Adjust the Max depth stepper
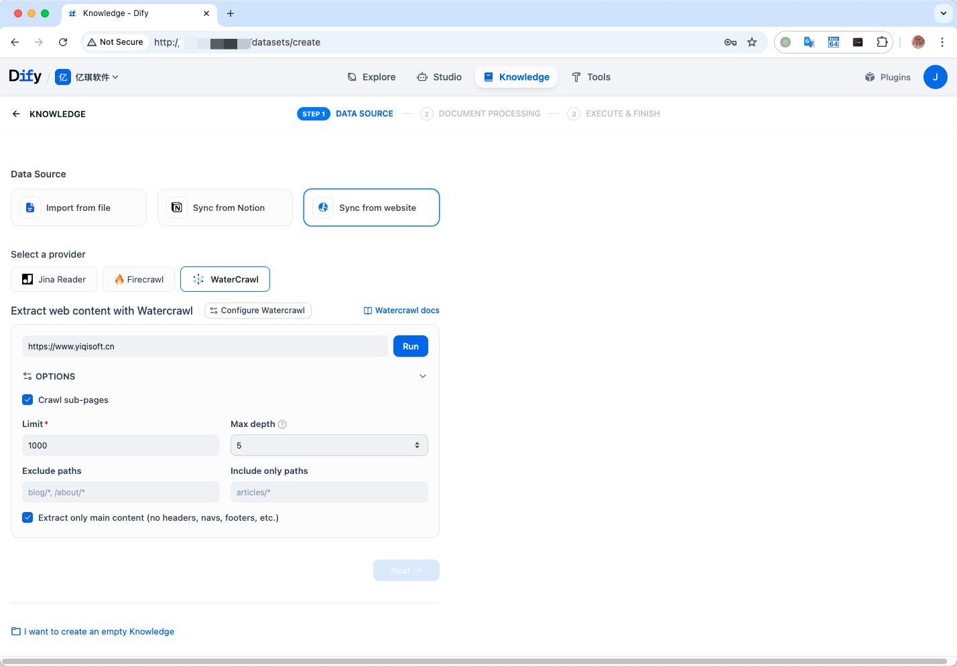This screenshot has width=957, height=666. [x=417, y=445]
